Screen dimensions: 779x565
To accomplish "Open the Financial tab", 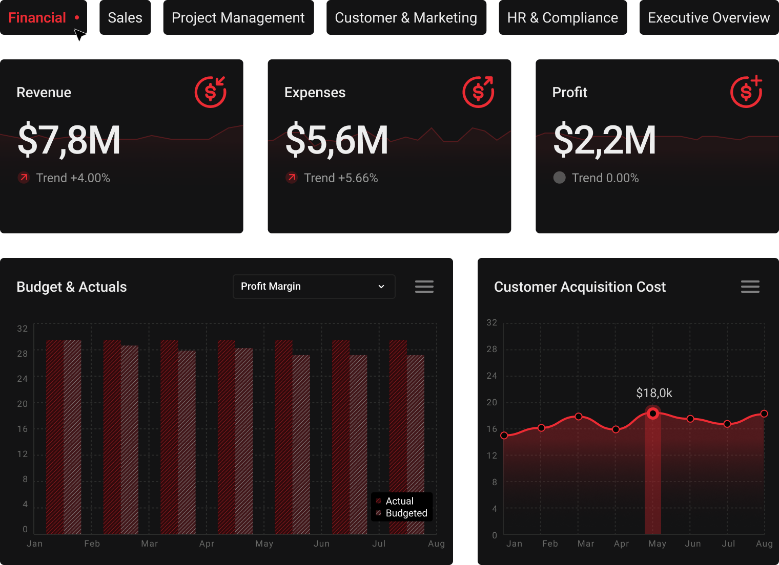I will 43,17.
